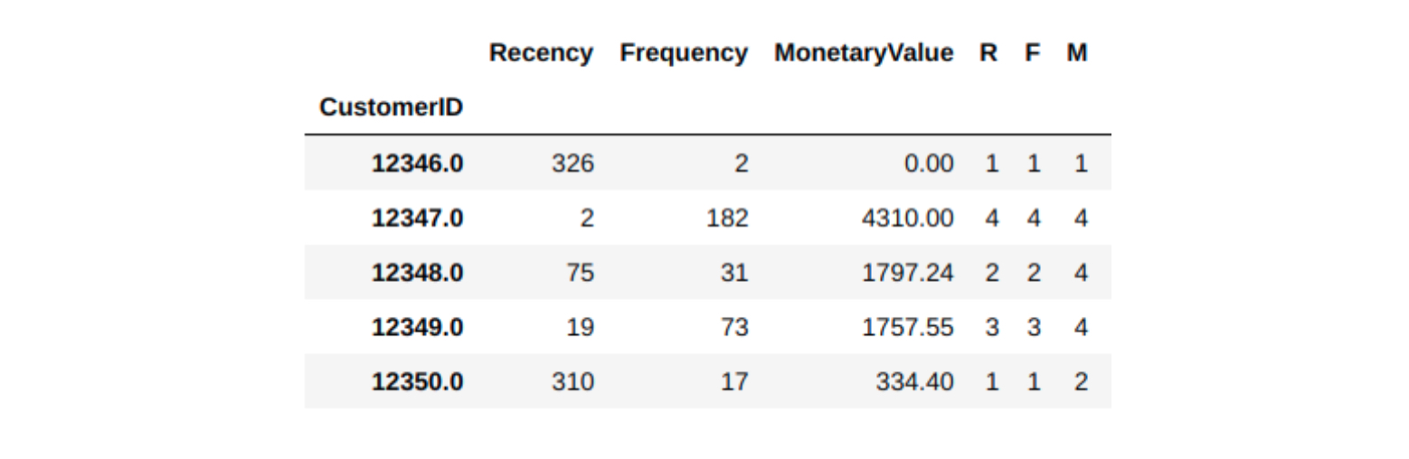
Task: Select customer ID 12348.0
Action: [417, 272]
